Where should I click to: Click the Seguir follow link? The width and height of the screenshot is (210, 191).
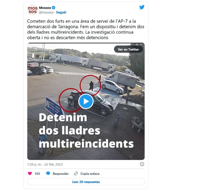coord(61,12)
